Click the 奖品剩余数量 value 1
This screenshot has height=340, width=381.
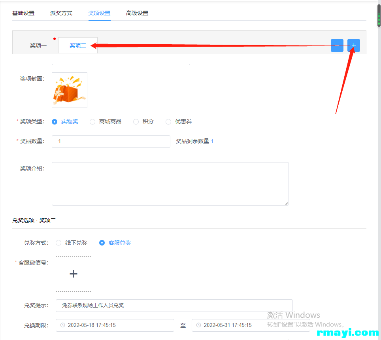pyautogui.click(x=212, y=141)
